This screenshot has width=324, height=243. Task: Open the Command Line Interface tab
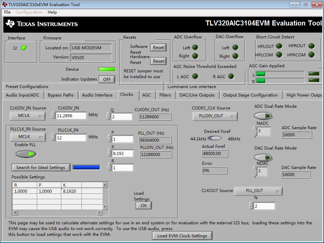tap(192, 87)
